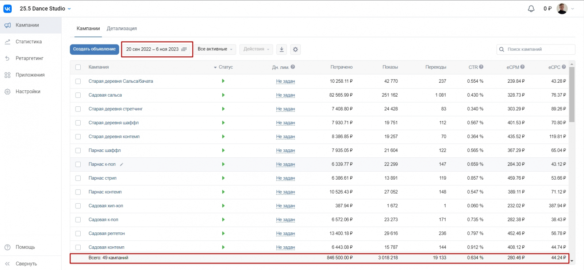The height and width of the screenshot is (270, 584).
Task: Open Статистика in the sidebar
Action: [x=28, y=42]
